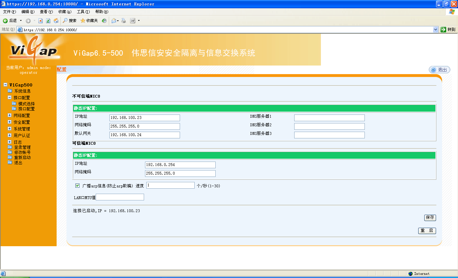
Task: Expand the 日志 tree node
Action: pos(10,142)
